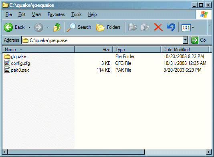214x157 pixels.
Task: Sort by the Size column header
Action: point(94,50)
